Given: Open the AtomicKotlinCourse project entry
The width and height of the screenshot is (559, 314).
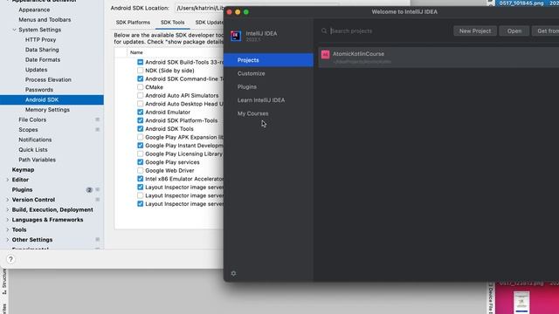Looking at the screenshot, I should point(438,57).
